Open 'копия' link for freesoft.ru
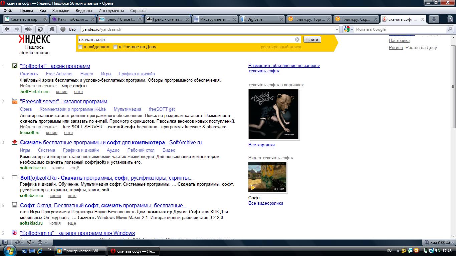The width and height of the screenshot is (456, 256). click(51, 133)
